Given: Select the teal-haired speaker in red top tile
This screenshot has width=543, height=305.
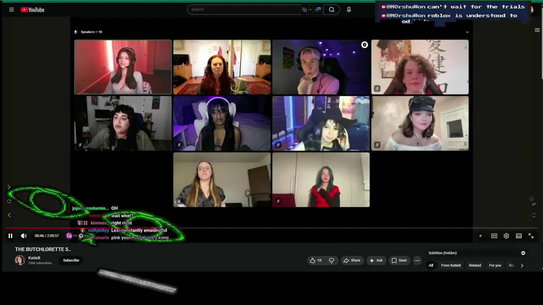Looking at the screenshot, I should (321, 180).
